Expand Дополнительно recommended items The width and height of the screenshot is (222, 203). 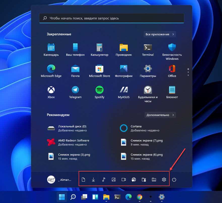click(x=160, y=115)
